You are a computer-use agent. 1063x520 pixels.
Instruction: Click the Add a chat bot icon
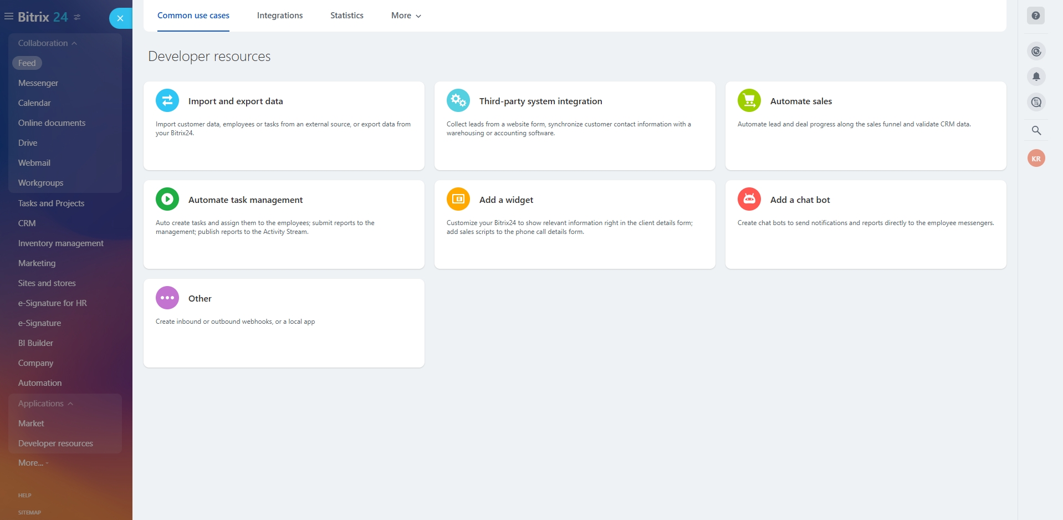pyautogui.click(x=749, y=200)
